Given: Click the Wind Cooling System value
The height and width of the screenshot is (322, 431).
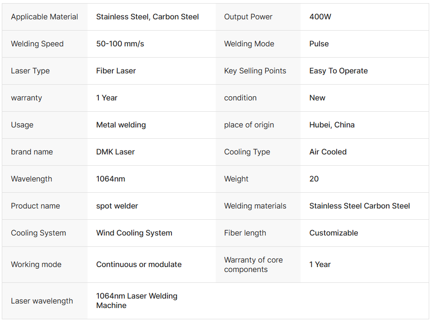Looking at the screenshot, I should tap(134, 233).
